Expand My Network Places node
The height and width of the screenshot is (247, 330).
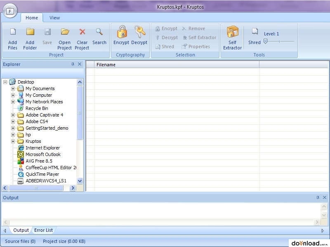point(13,102)
